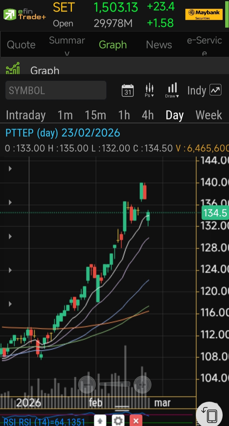Zoom in the chart with plus button
Image resolution: width=229 pixels, height=426 pixels.
coord(142,385)
